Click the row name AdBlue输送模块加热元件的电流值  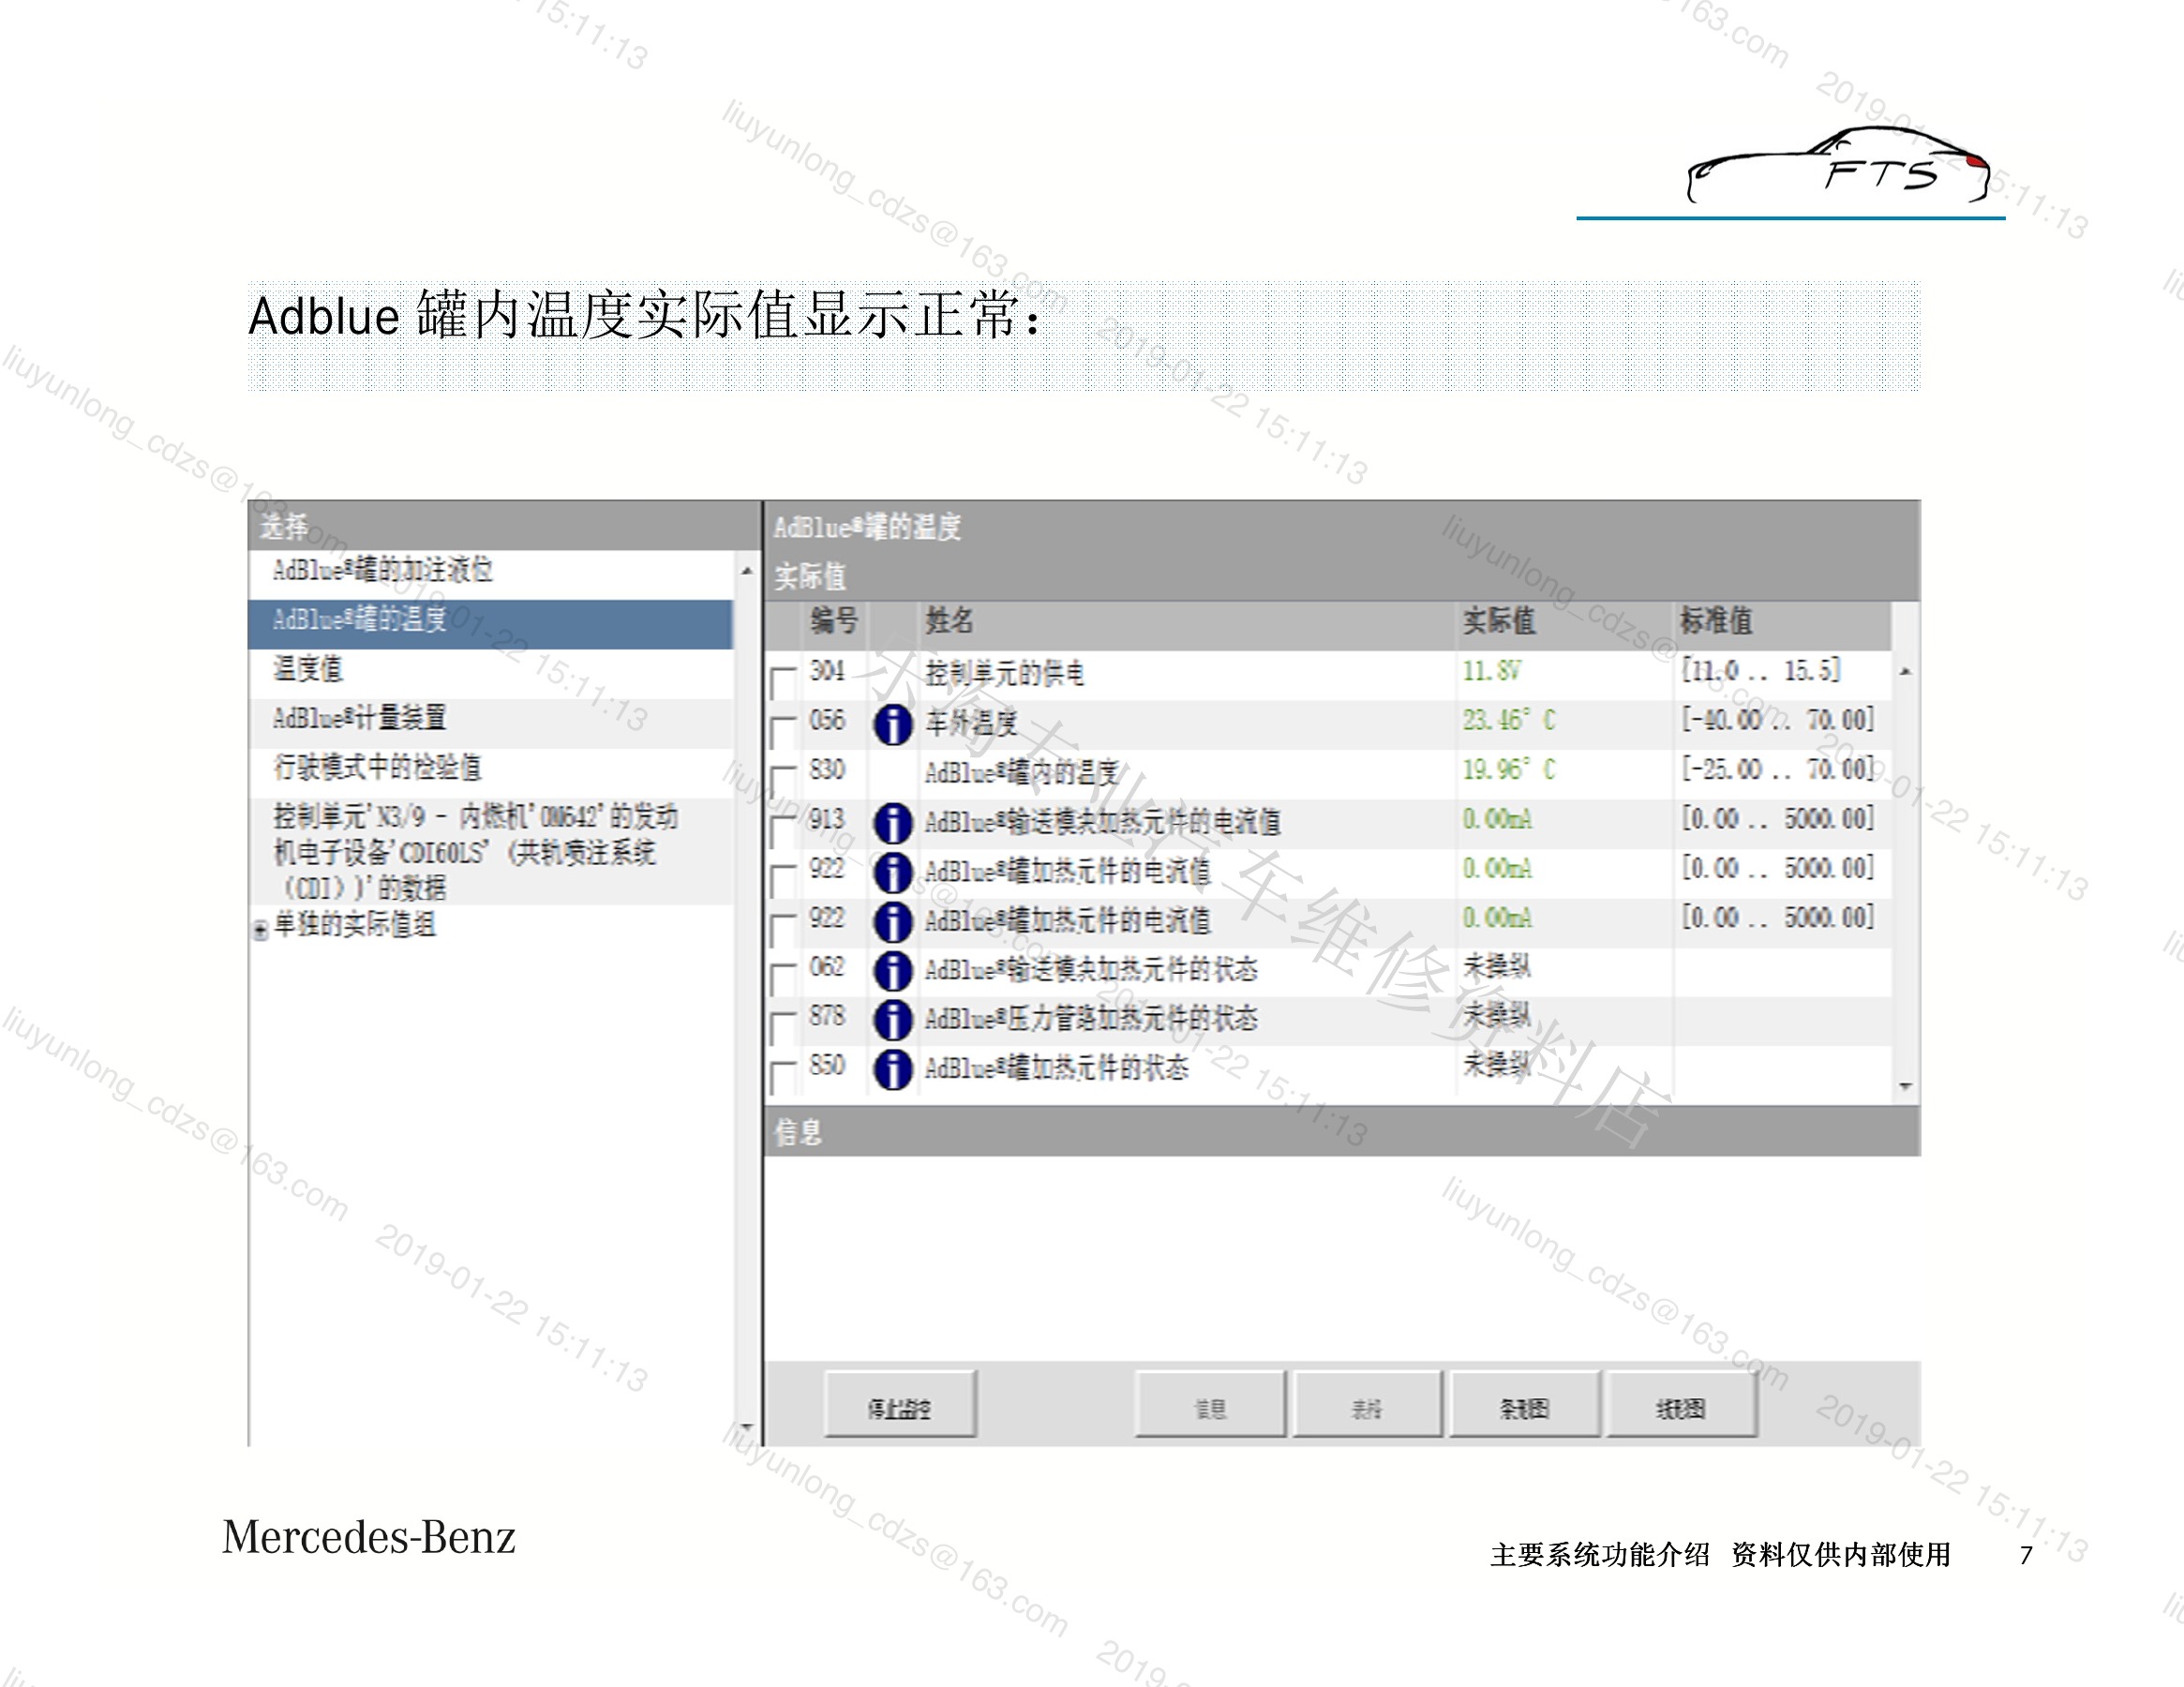click(x=1102, y=822)
